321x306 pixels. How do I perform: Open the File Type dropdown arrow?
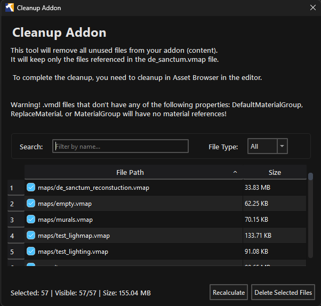pyautogui.click(x=282, y=146)
